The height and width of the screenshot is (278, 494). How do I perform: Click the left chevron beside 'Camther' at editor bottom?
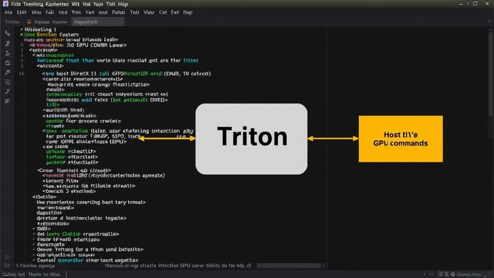pyautogui.click(x=17, y=266)
